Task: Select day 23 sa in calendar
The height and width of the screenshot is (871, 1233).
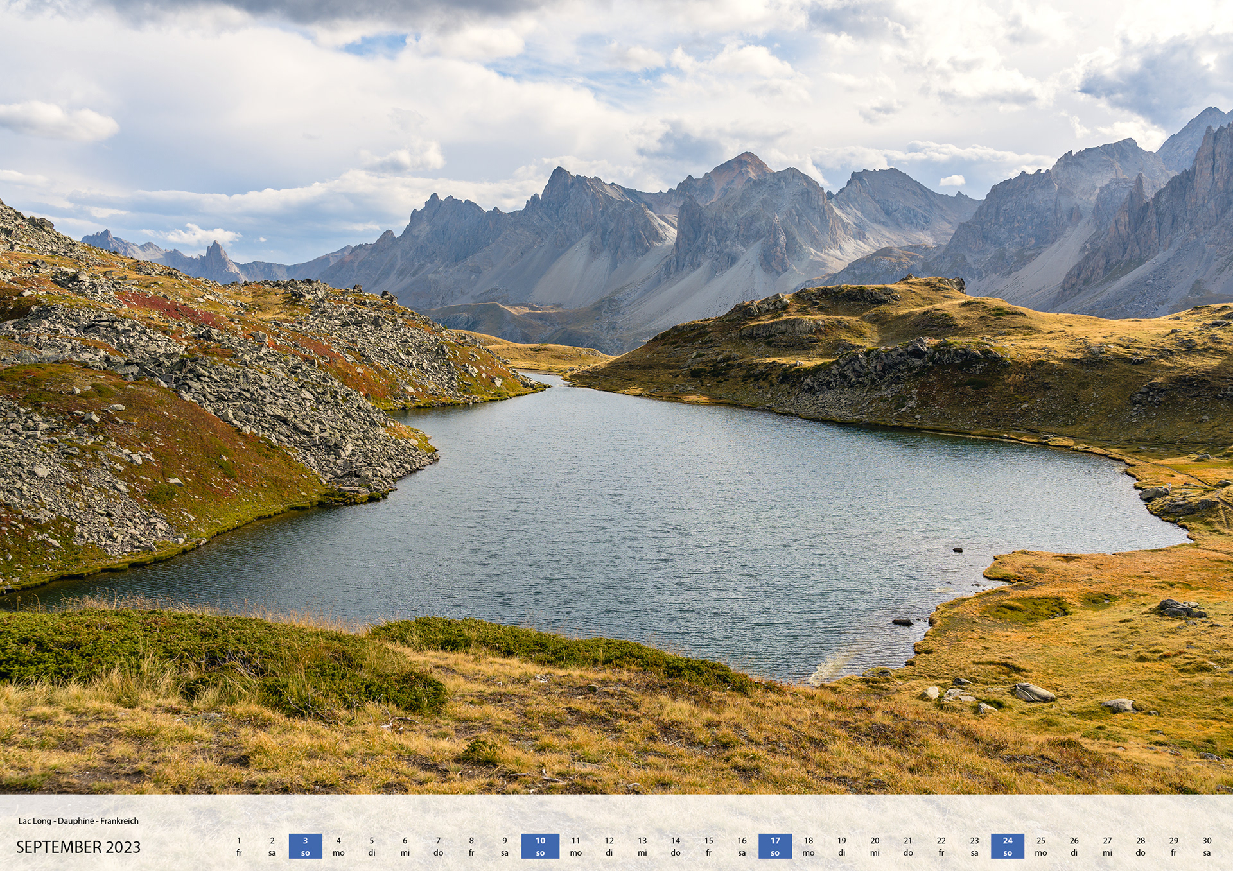Action: (x=975, y=846)
